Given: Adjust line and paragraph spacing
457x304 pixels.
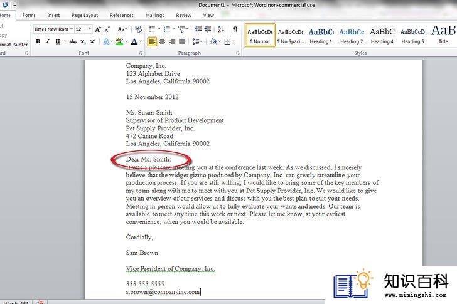Looking at the screenshot, I should (x=196, y=41).
